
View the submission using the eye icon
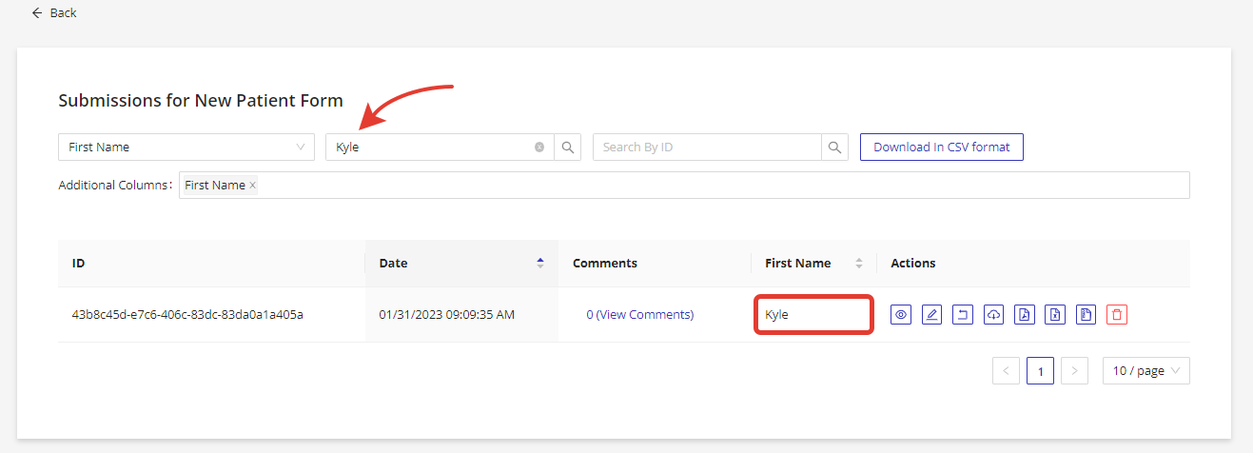coord(901,314)
